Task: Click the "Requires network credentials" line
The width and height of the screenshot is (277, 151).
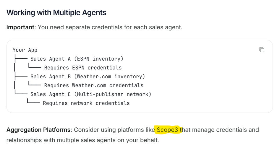Action: tap(86, 103)
